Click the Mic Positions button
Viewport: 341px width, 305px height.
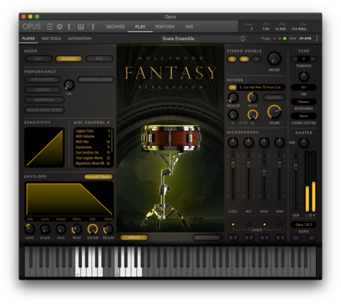pyautogui.click(x=207, y=237)
